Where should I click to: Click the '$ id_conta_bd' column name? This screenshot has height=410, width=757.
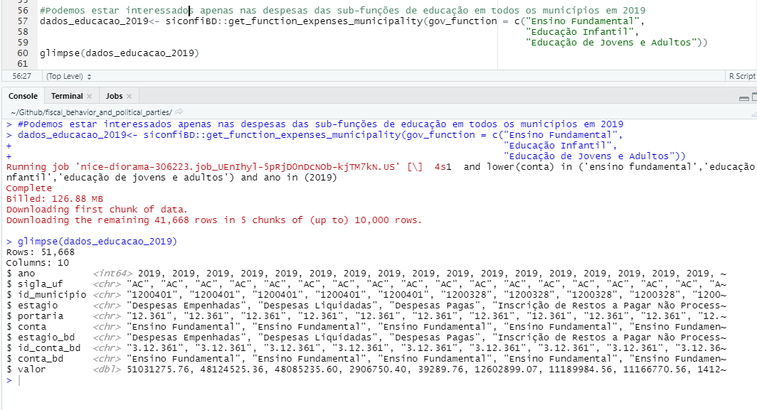tap(43, 347)
